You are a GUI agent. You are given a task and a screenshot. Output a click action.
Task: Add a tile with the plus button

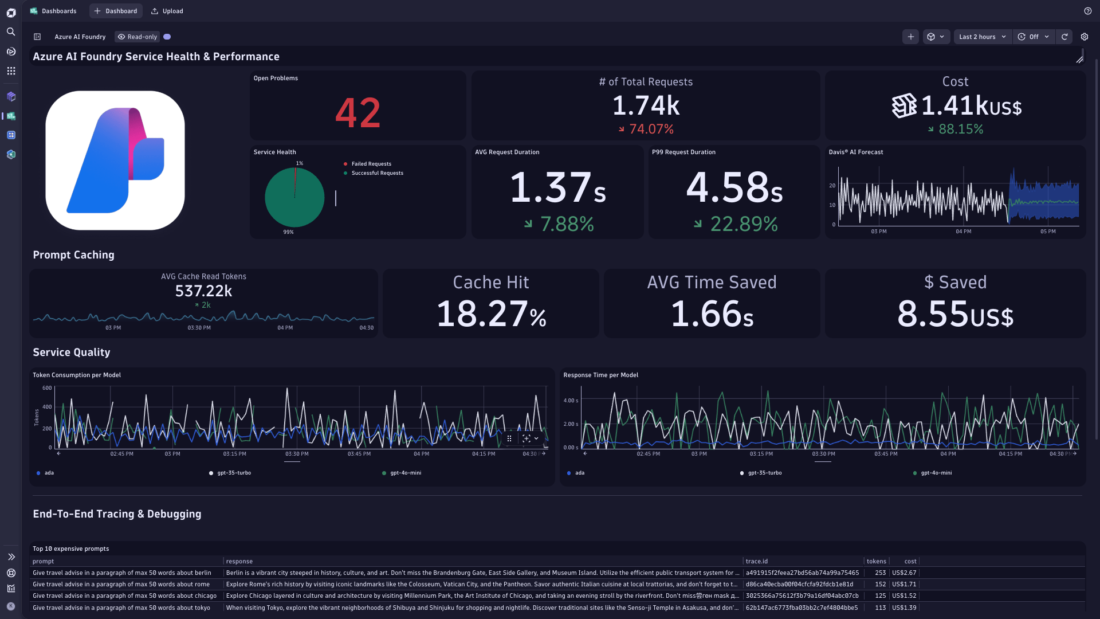[x=910, y=37]
